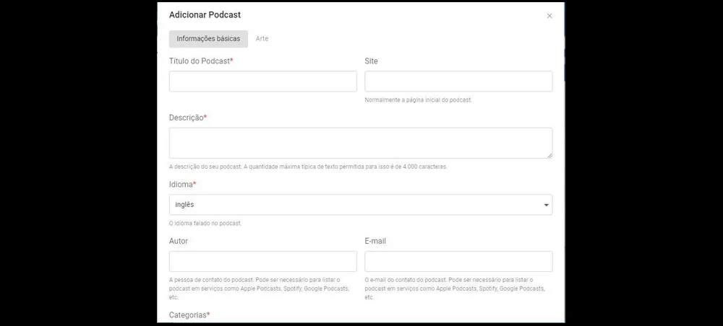Select the Informações básicas tab

point(208,39)
